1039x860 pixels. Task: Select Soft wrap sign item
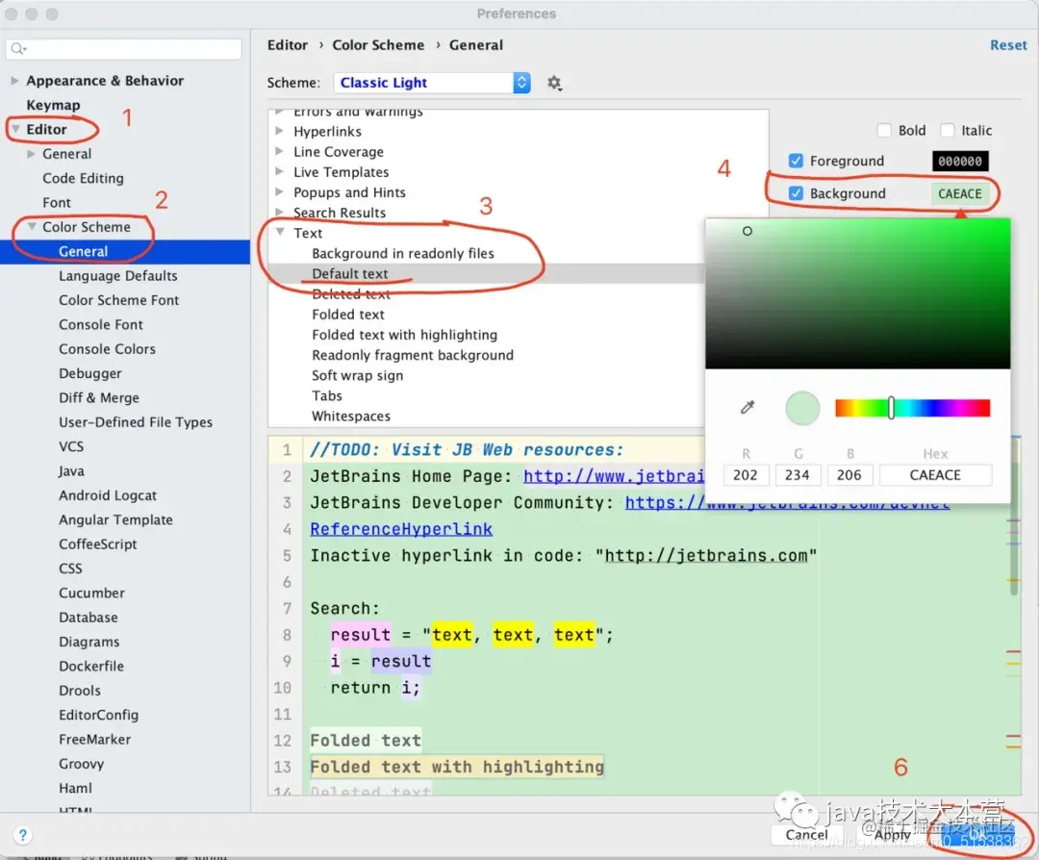tap(357, 376)
